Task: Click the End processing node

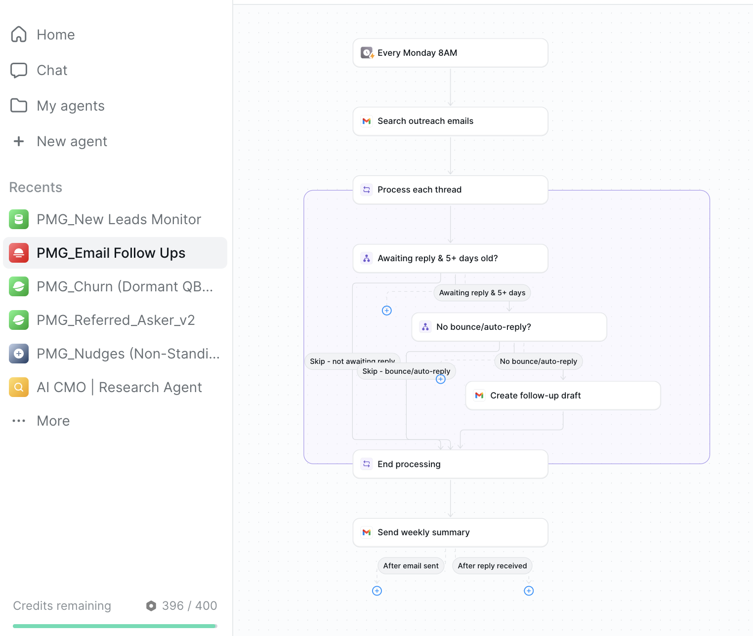Action: coord(450,464)
